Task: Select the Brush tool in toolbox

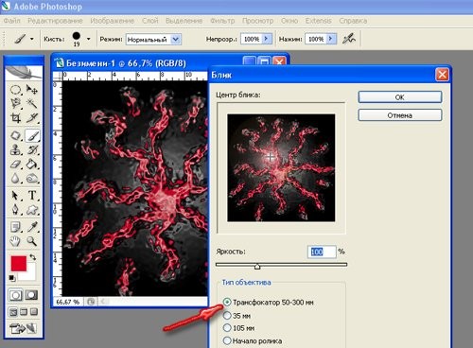Action: coord(32,136)
